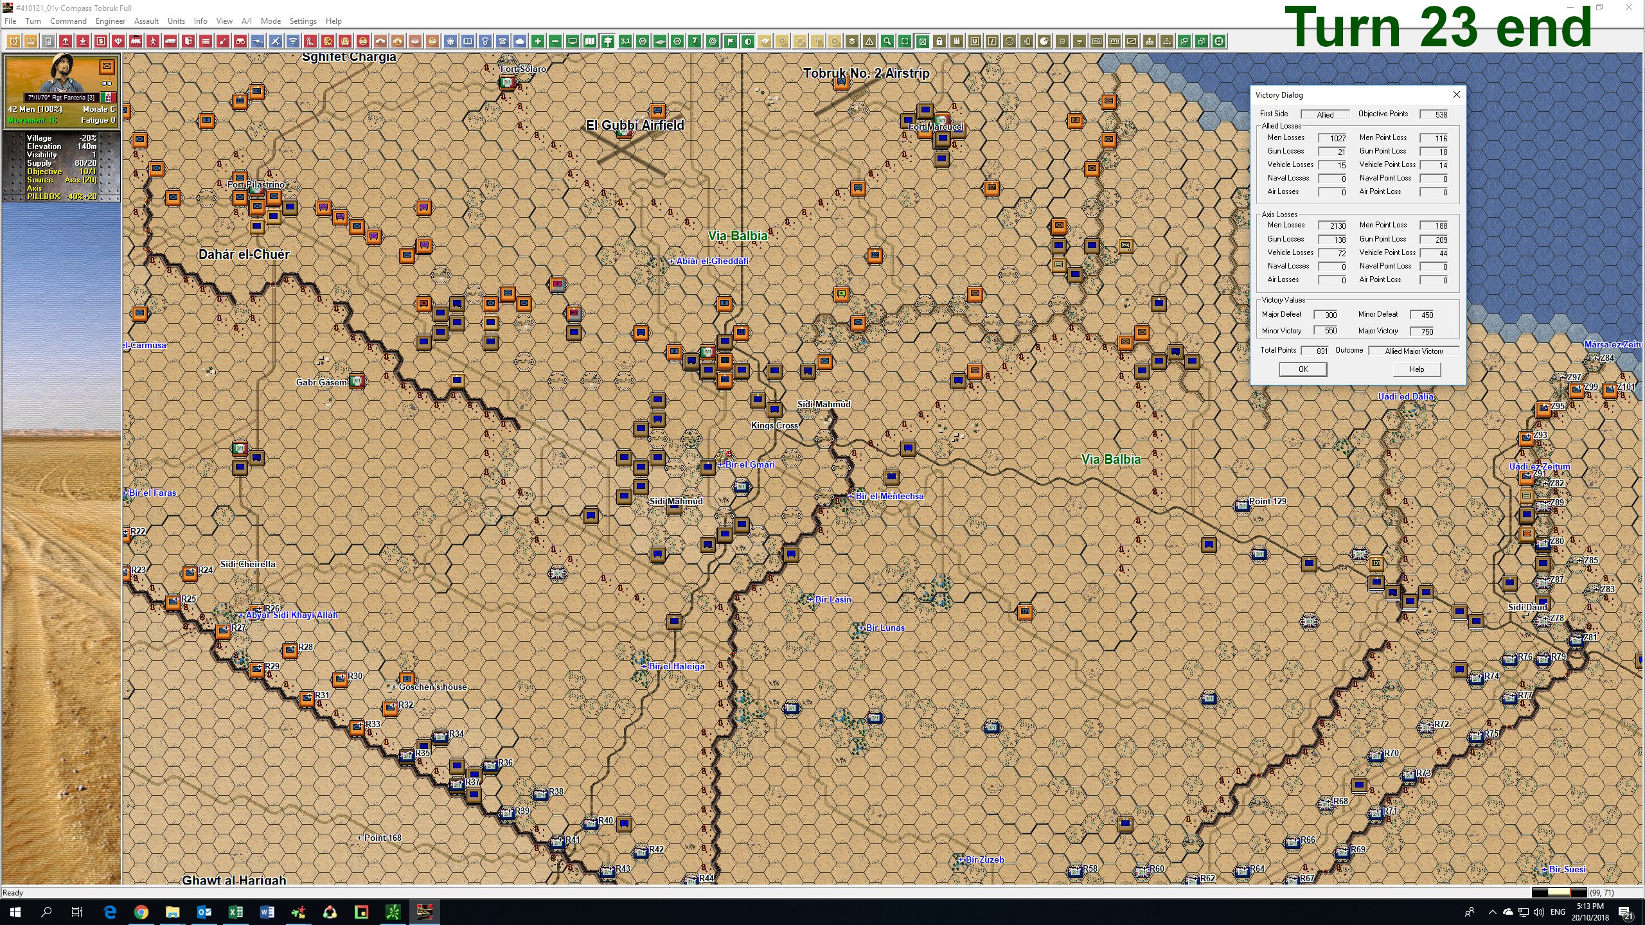Screen dimensions: 1645x925
Task: Toggle the padlock lock icon on the toolbar
Action: pyautogui.click(x=939, y=40)
